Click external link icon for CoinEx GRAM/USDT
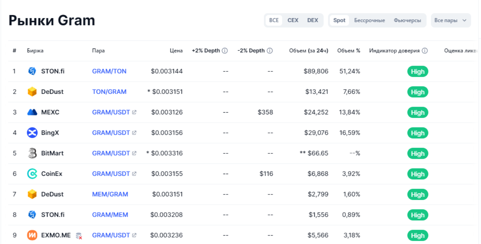This screenshot has width=481, height=244. pyautogui.click(x=134, y=174)
